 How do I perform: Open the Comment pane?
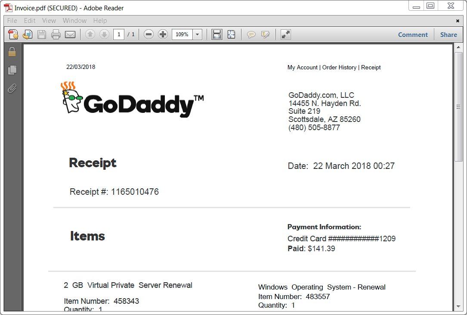point(413,34)
